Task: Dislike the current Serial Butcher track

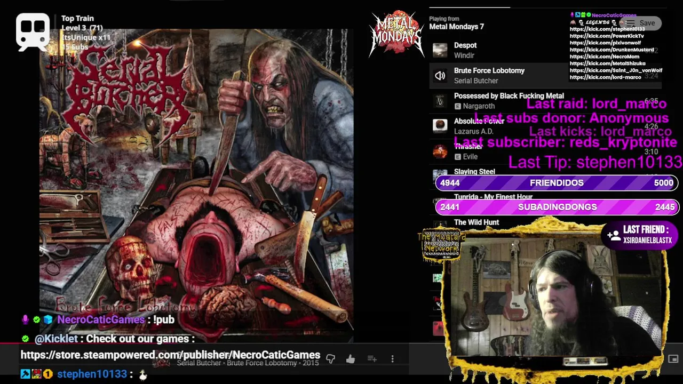Action: pyautogui.click(x=330, y=359)
